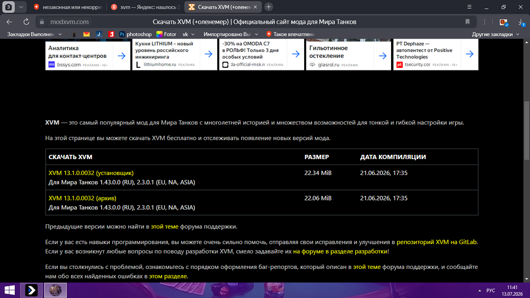Click the page vertical scrollbar thumb
The height and width of the screenshot is (298, 530).
point(527,130)
